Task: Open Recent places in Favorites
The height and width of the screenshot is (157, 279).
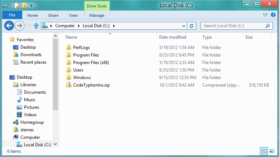Action: [x=33, y=62]
